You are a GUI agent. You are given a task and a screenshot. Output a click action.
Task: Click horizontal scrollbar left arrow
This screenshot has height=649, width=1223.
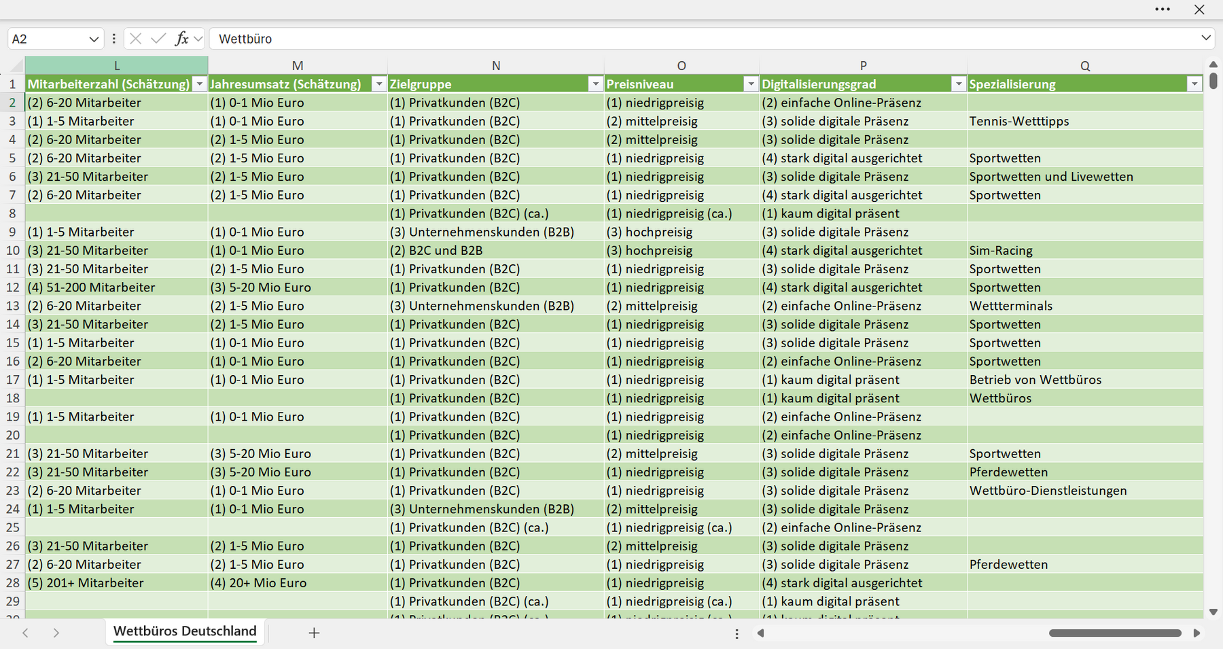[x=761, y=633]
